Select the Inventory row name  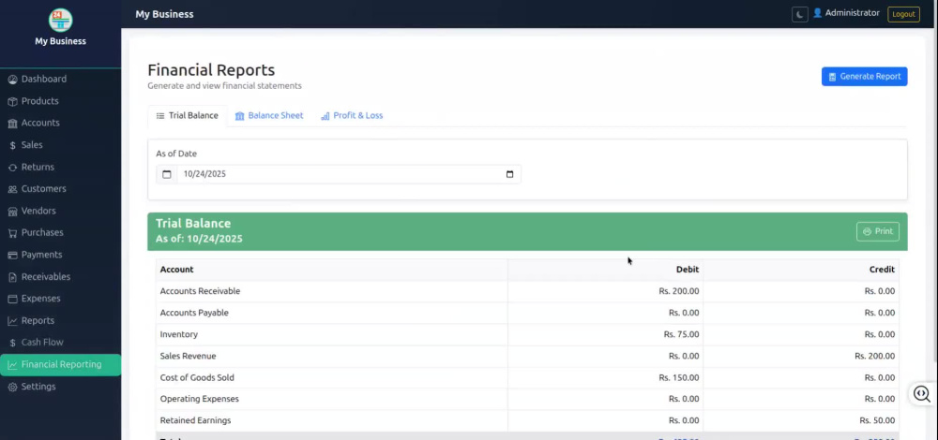179,334
